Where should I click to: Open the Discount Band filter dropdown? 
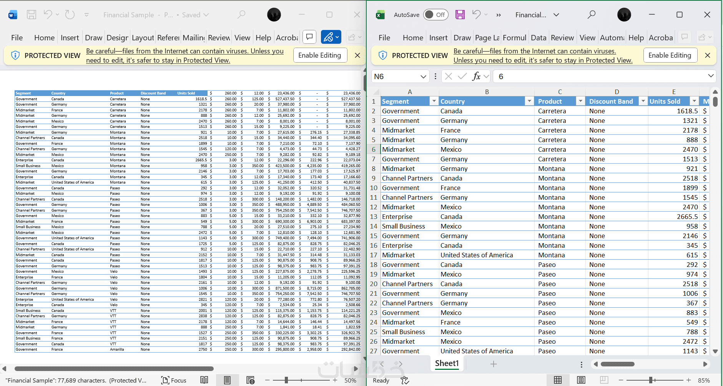pyautogui.click(x=643, y=101)
